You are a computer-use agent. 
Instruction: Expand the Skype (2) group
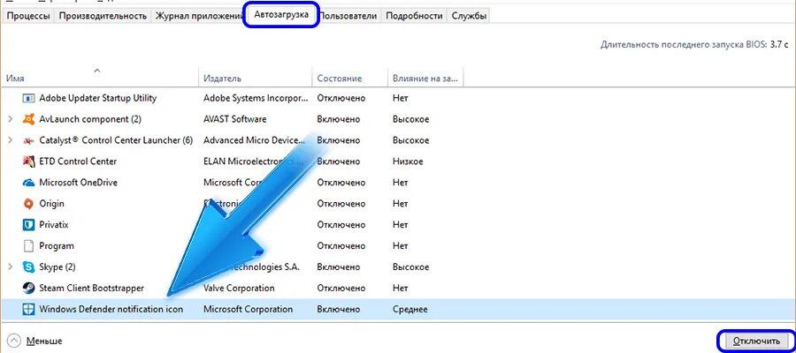pos(11,267)
